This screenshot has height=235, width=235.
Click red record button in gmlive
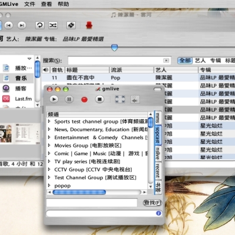coord(85,100)
